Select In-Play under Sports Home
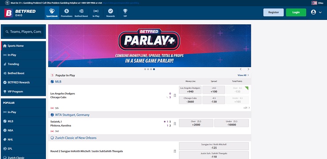This screenshot has height=159, width=327. click(23, 55)
